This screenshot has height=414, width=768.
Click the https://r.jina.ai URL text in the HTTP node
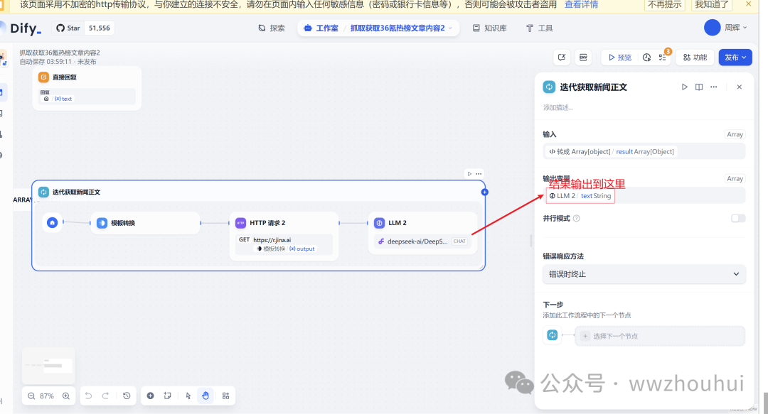tap(272, 240)
